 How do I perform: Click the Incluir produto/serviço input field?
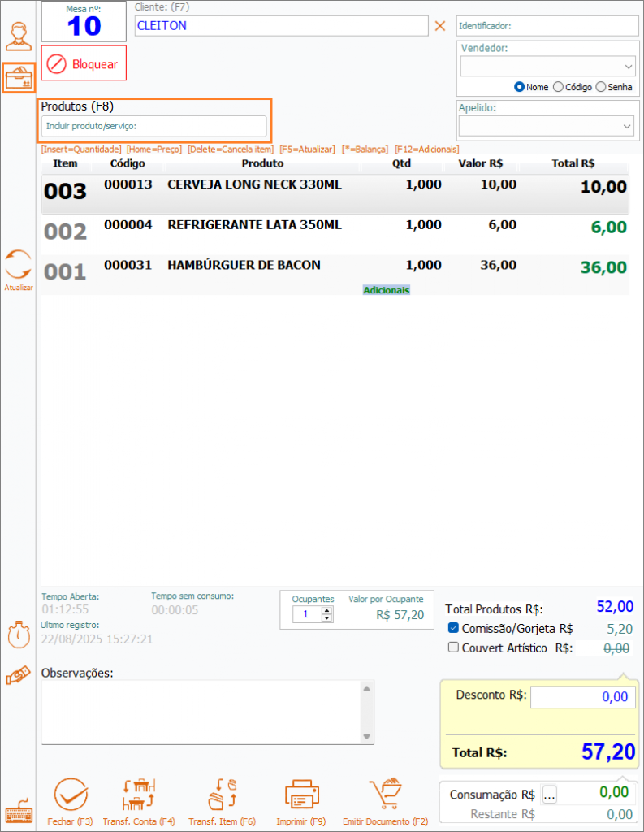click(x=153, y=126)
